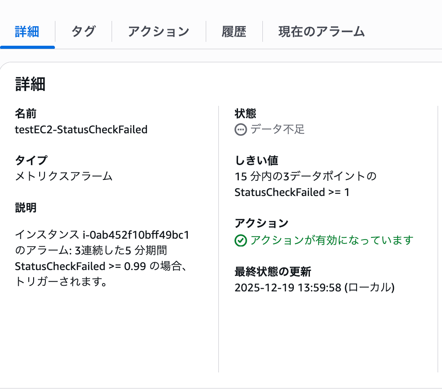Click the アクションが有効になっています indicator icon
The height and width of the screenshot is (392, 442).
pyautogui.click(x=240, y=240)
